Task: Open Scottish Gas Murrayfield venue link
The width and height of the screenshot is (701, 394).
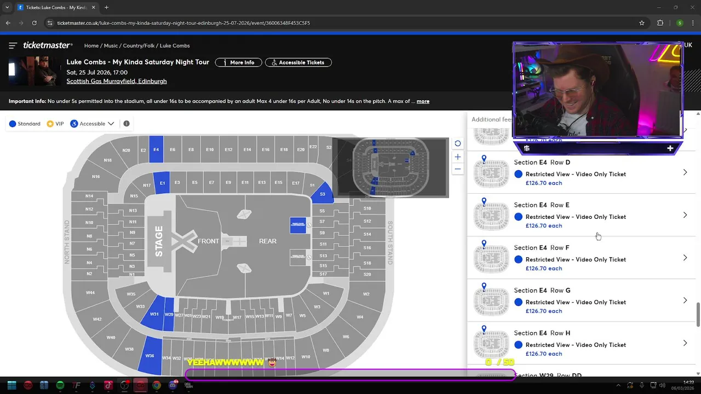Action: 117,81
